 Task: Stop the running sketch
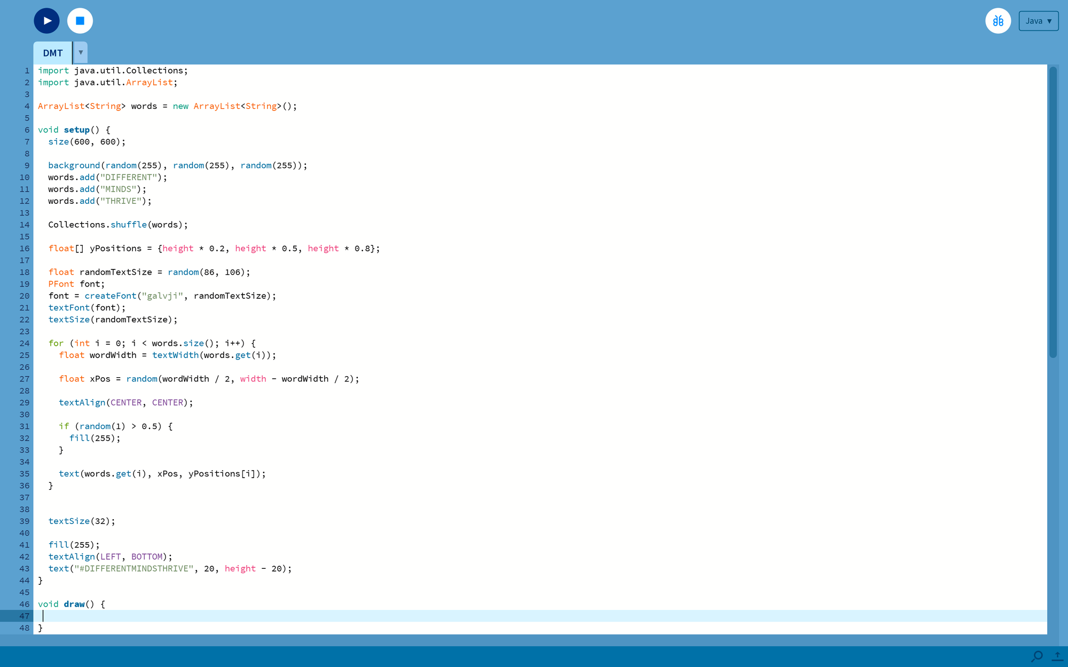(80, 21)
